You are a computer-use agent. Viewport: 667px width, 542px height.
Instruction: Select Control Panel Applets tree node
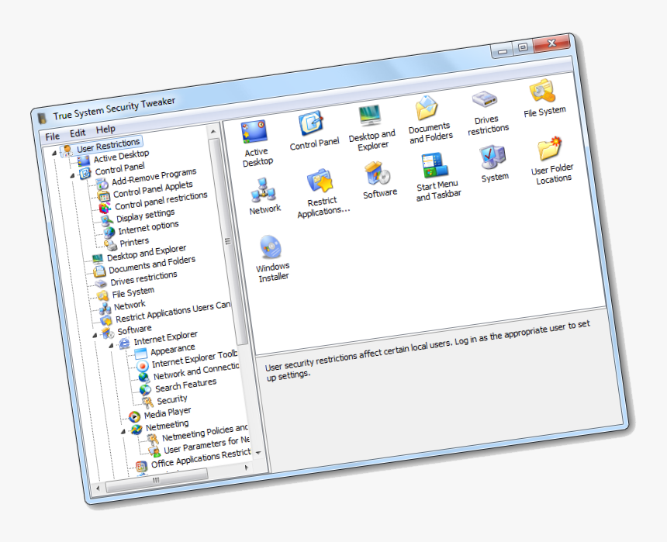point(153,189)
